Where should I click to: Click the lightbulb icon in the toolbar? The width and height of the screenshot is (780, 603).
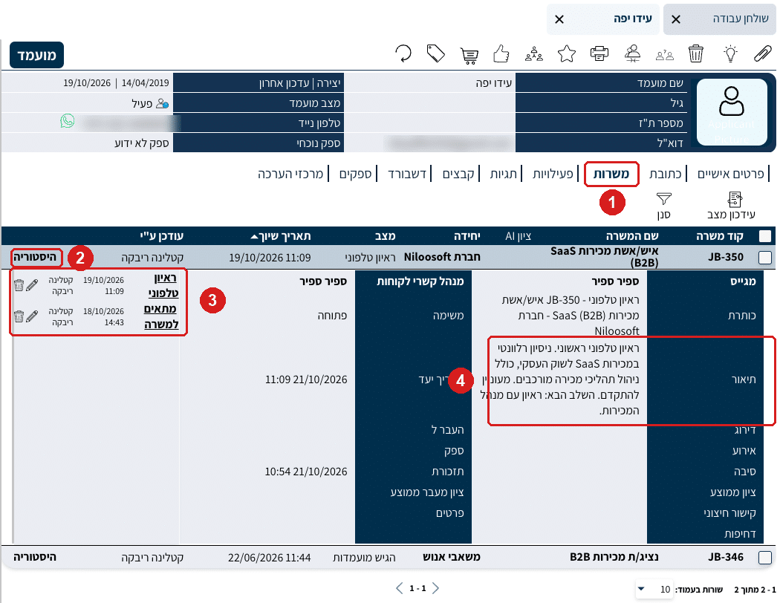coord(729,53)
